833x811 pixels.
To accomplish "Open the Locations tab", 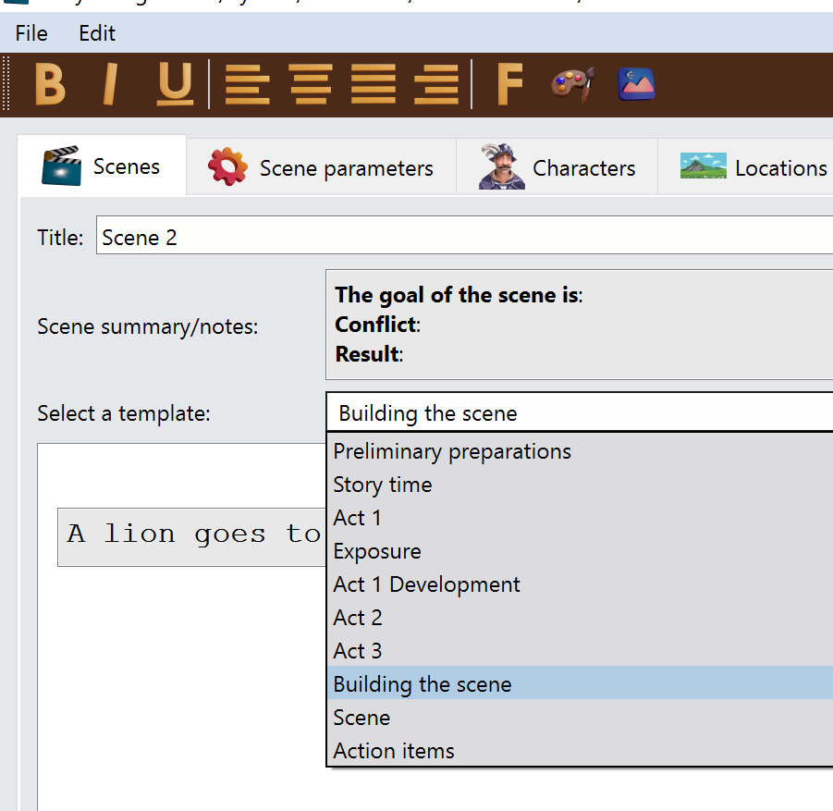I will pos(753,168).
